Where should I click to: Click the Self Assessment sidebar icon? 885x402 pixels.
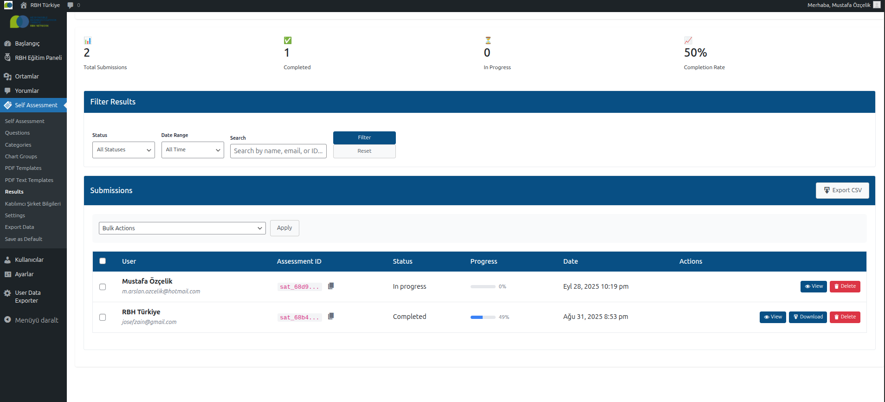(x=7, y=105)
